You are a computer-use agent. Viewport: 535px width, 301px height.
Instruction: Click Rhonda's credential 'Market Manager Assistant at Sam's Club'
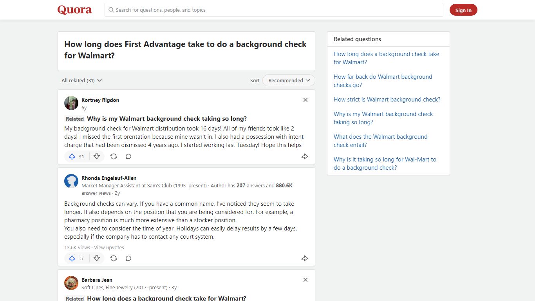[144, 185]
